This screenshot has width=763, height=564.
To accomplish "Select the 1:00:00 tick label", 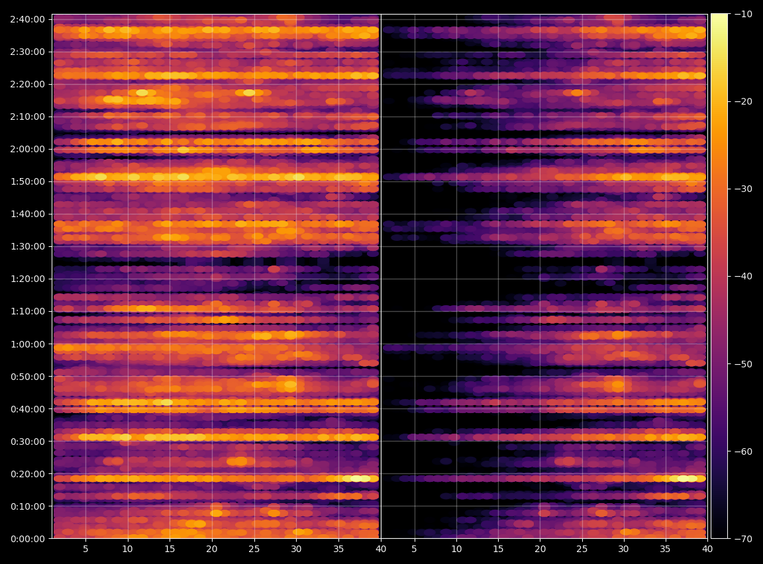I will coord(28,344).
